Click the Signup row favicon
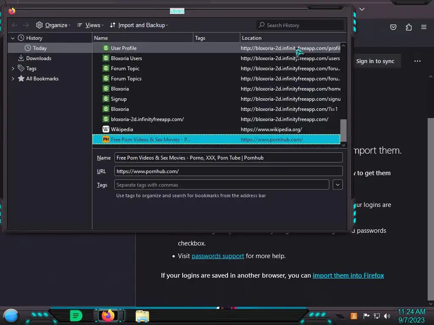434x325 pixels. point(106,99)
